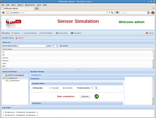
Task: Open the Owners menu item
Action: [16, 33]
